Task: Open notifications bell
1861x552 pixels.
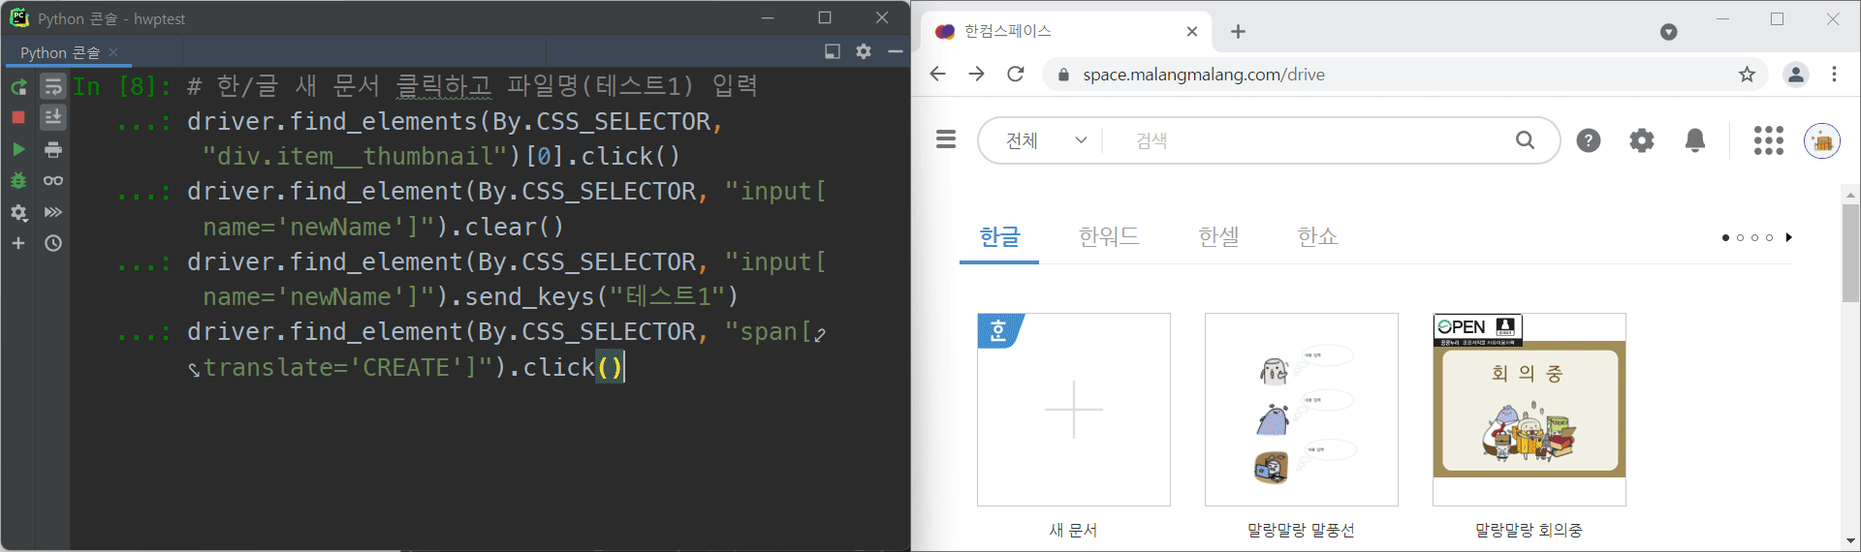Action: [1695, 140]
